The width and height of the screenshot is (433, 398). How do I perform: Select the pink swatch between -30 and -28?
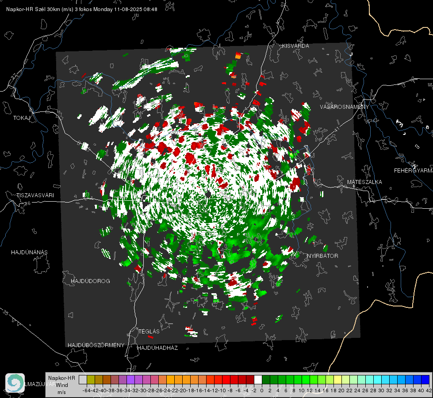click(146, 379)
